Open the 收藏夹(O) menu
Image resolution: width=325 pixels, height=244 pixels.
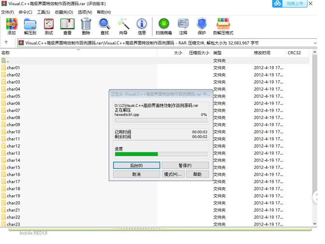point(64,12)
